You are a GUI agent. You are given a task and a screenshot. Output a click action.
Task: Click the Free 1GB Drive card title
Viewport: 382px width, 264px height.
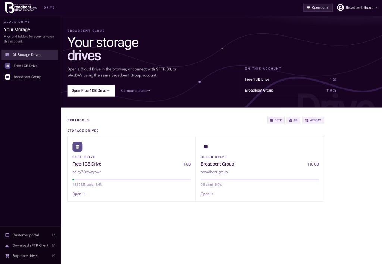click(87, 164)
